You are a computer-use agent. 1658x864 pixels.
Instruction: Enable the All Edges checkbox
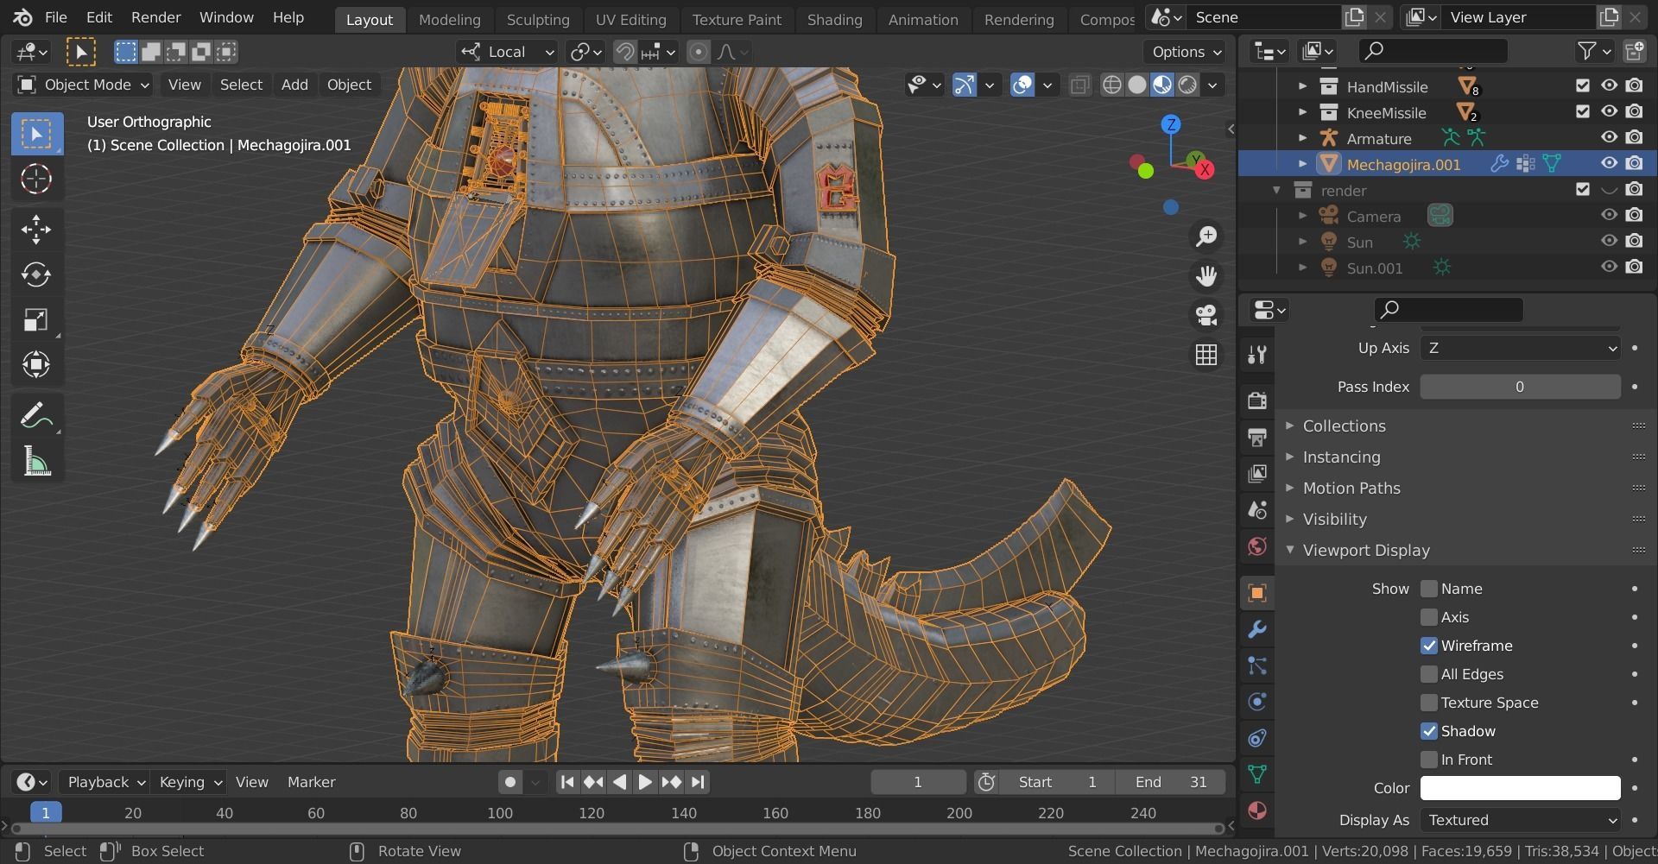pos(1429,674)
